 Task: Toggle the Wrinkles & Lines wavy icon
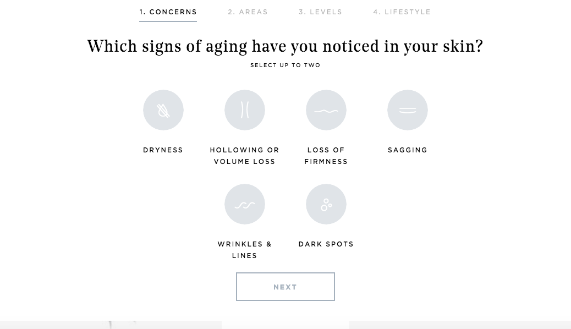point(245,204)
